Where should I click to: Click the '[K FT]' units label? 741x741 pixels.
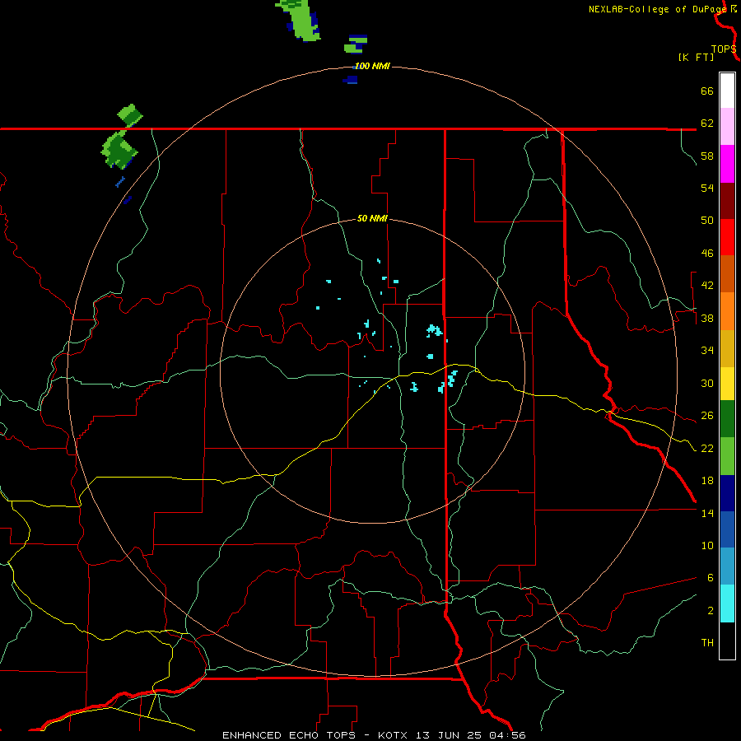[696, 57]
